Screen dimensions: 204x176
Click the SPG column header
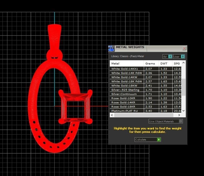[177, 64]
